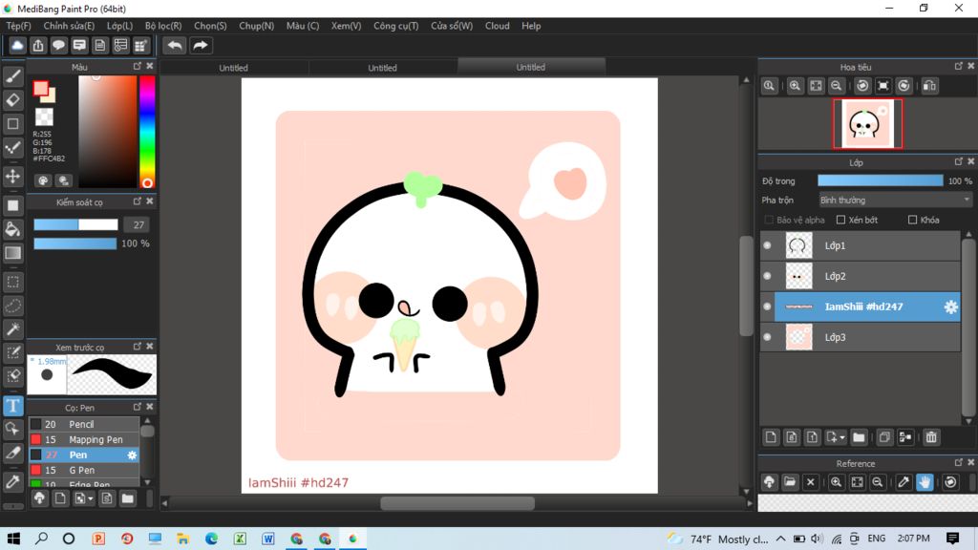Check the Xén bớt option

tap(840, 221)
